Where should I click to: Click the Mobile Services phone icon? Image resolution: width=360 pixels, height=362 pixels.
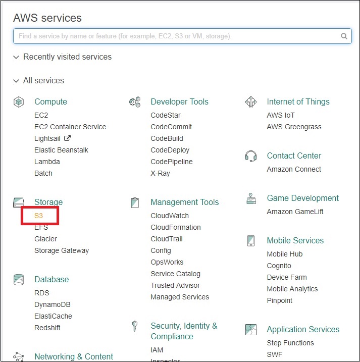(251, 241)
